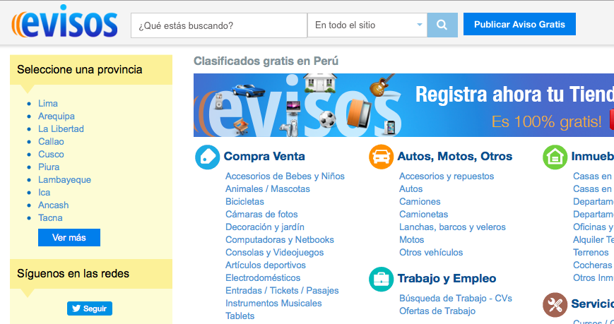Open Otros vehículos subcategory
The height and width of the screenshot is (324, 614).
431,253
